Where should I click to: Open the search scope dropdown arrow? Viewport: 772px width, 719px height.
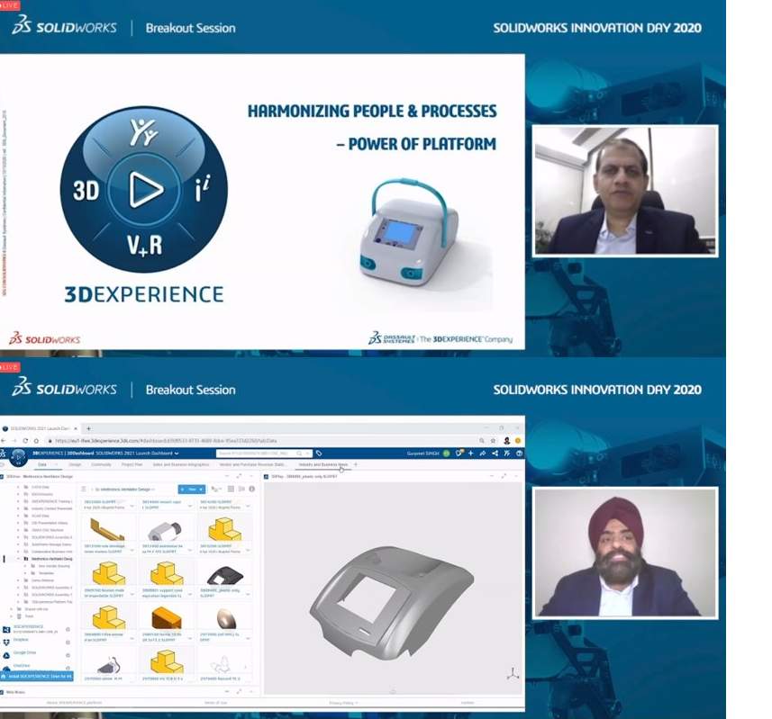point(308,454)
